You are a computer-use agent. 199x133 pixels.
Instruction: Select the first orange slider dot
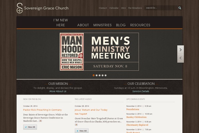coord(94,75)
